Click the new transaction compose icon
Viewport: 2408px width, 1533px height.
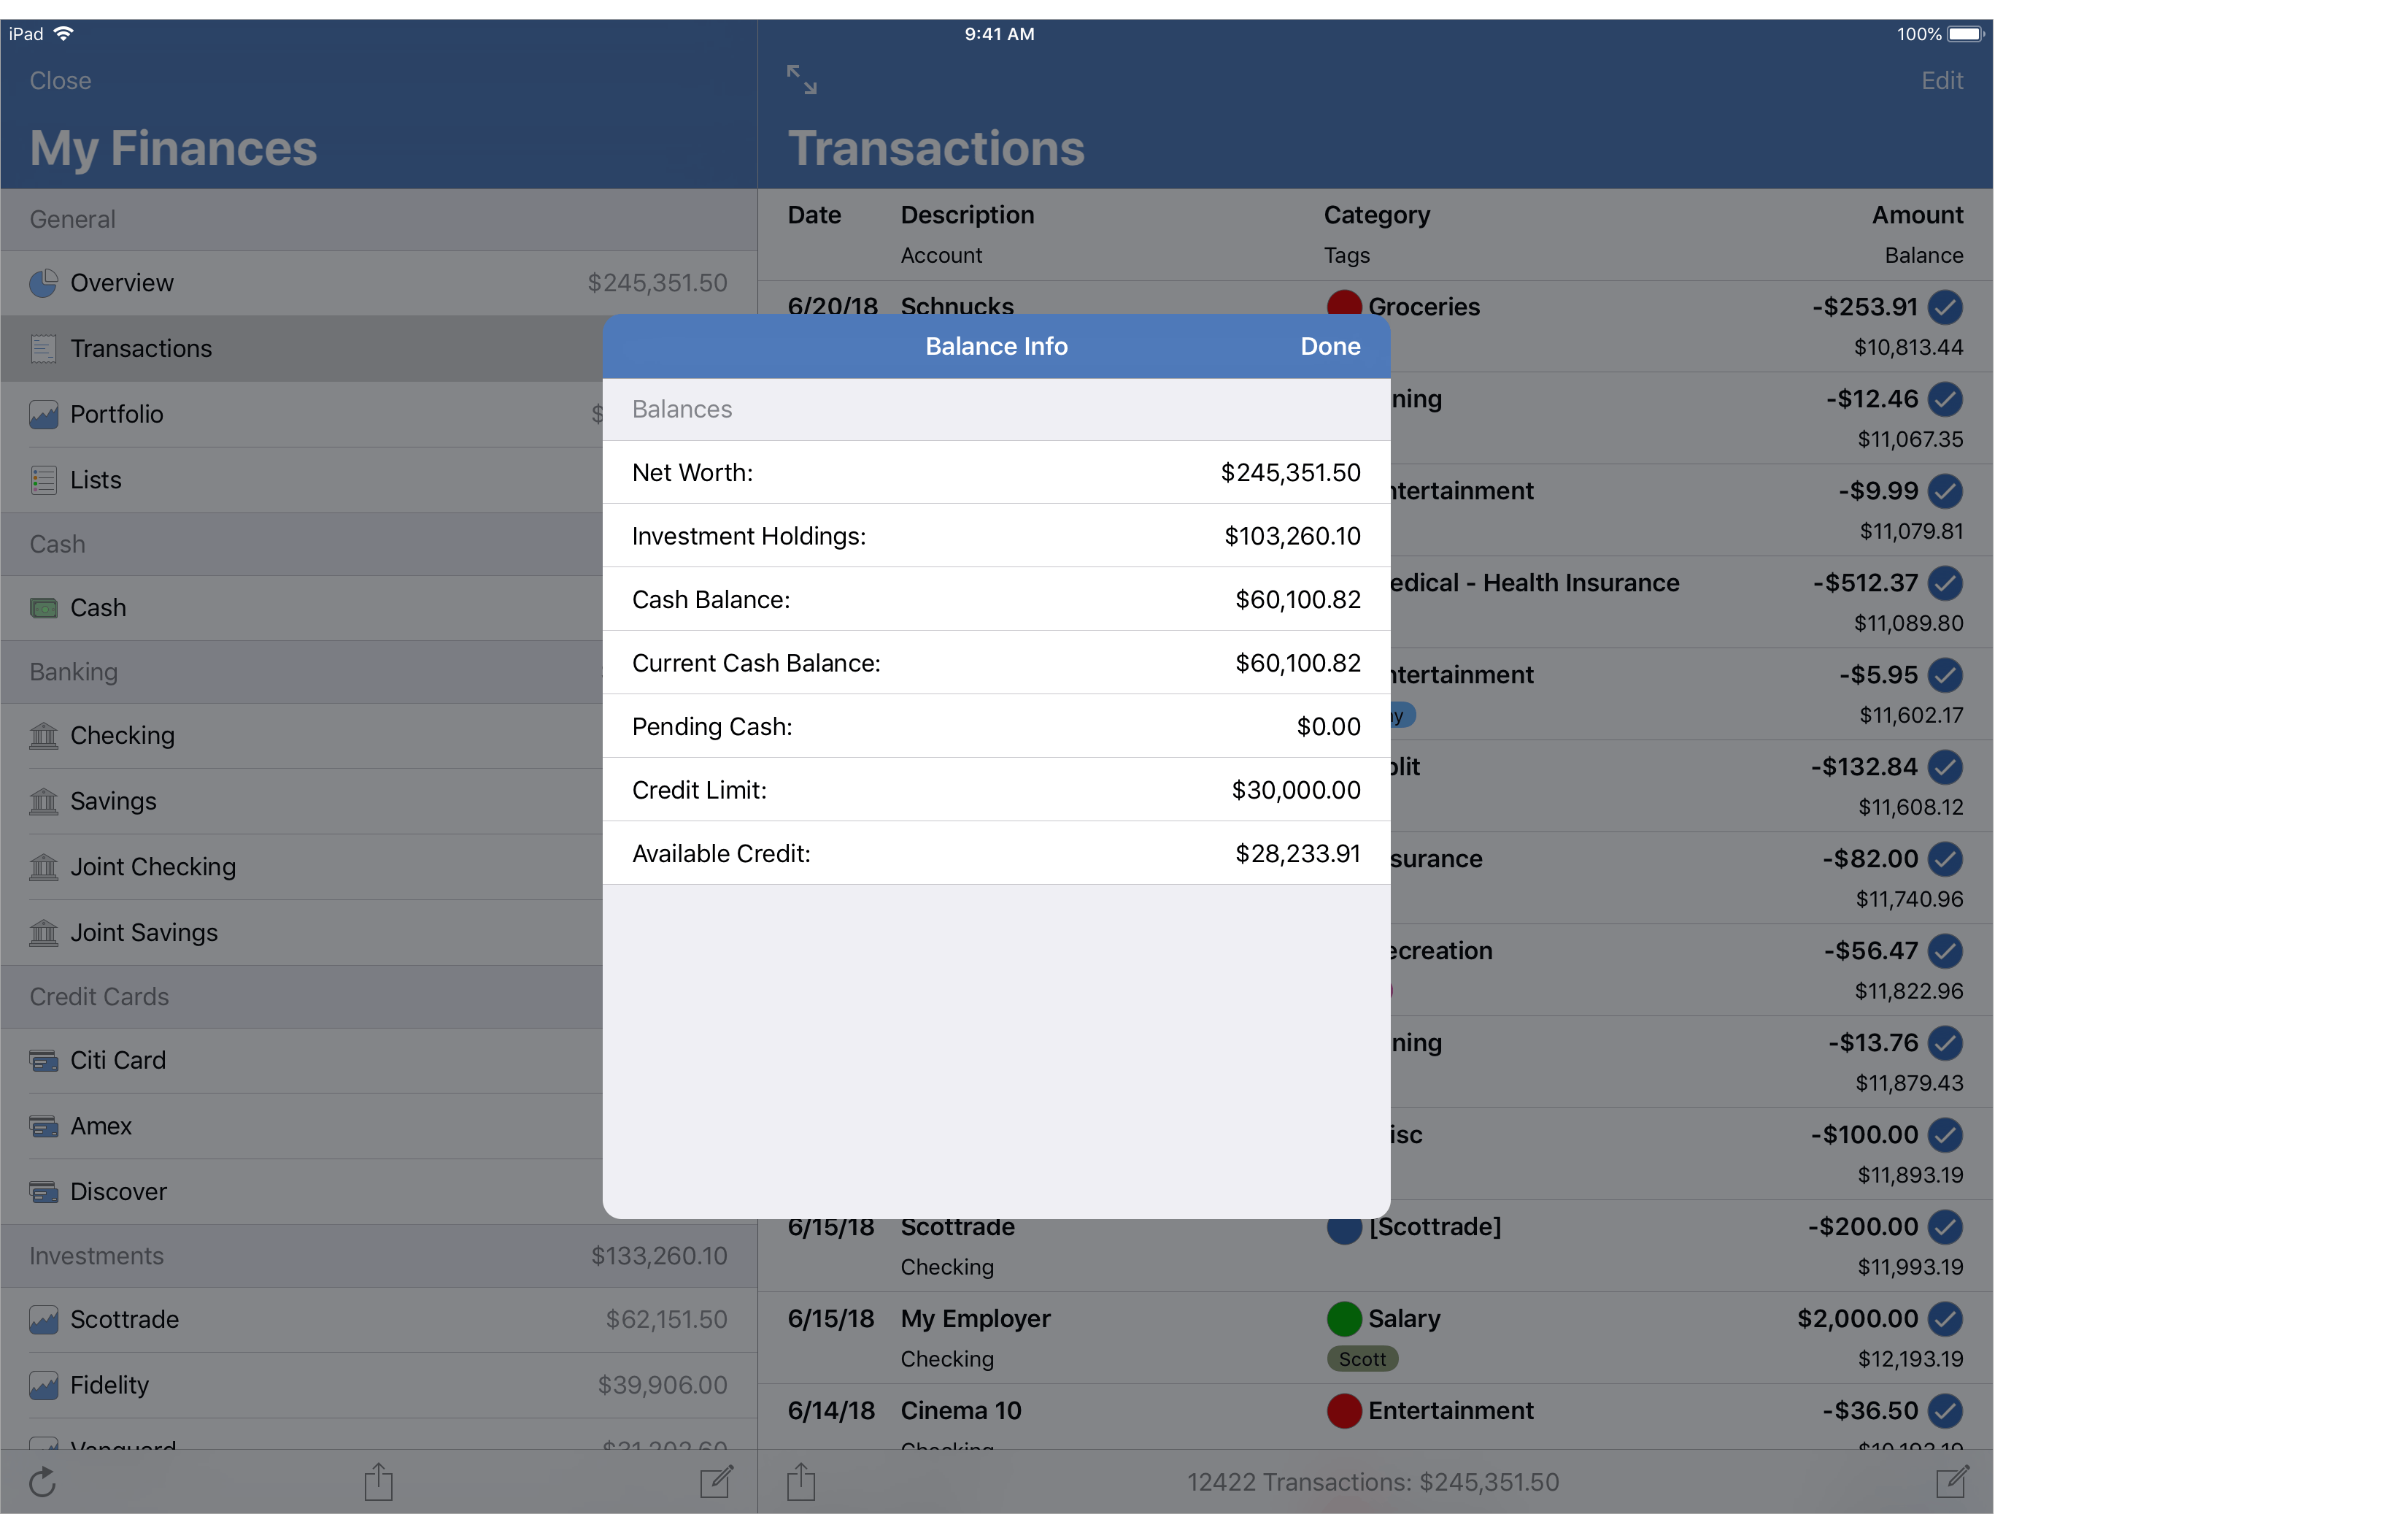coord(1951,1481)
